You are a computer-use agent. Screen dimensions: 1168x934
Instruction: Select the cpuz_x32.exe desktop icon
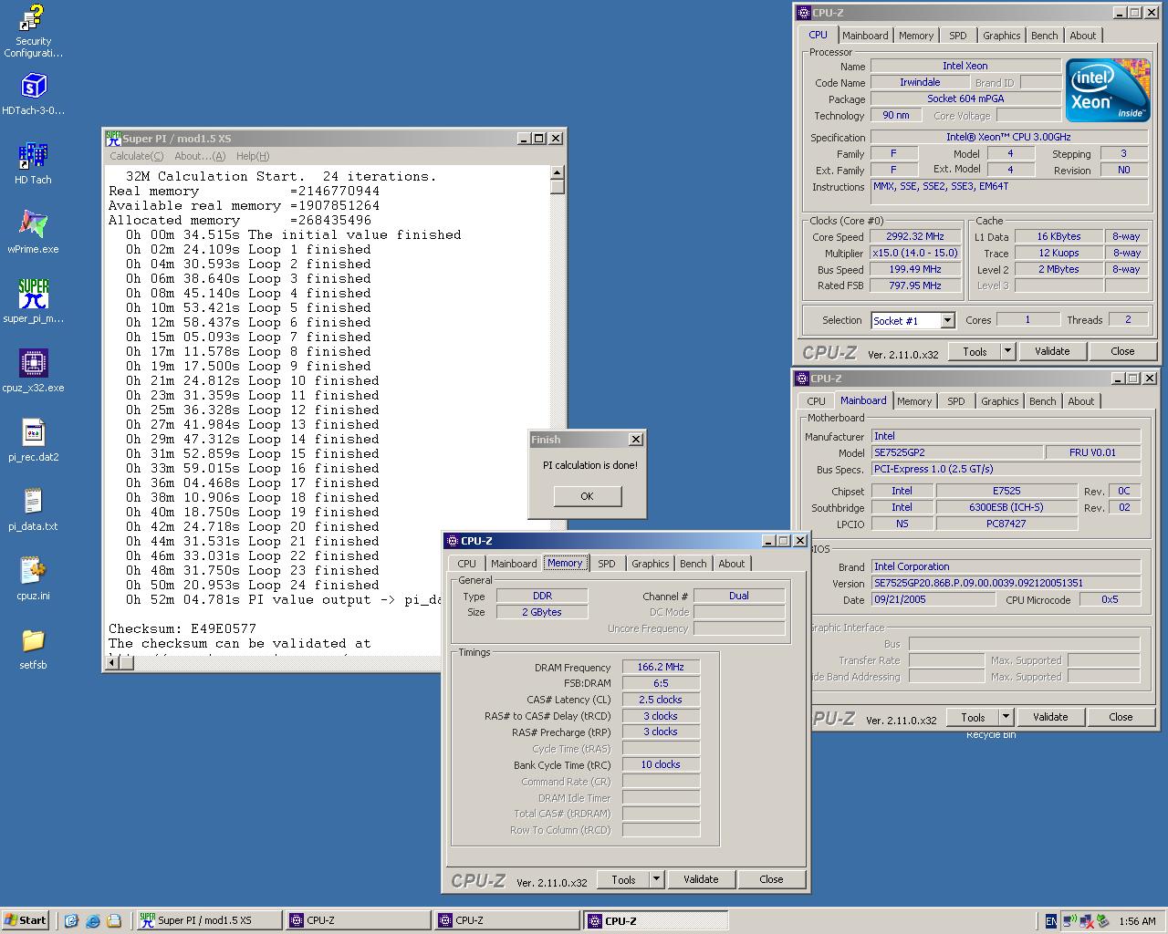33,371
